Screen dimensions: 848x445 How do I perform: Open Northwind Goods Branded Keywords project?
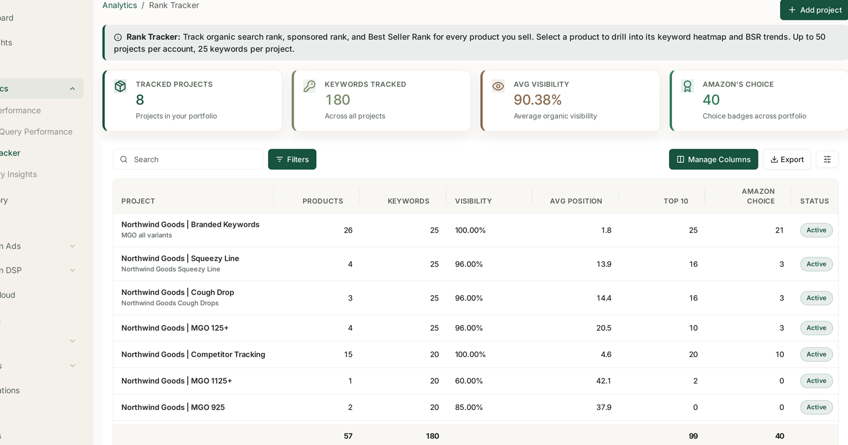click(x=190, y=225)
